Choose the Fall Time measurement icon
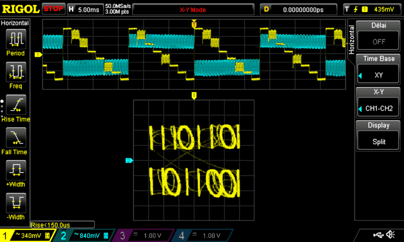 click(x=15, y=137)
